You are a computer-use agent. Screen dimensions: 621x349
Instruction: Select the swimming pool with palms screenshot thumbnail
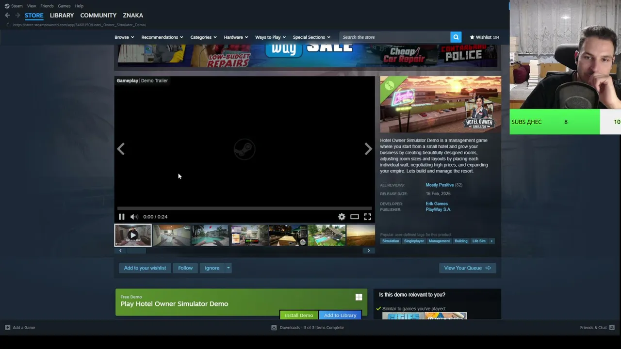(x=210, y=235)
